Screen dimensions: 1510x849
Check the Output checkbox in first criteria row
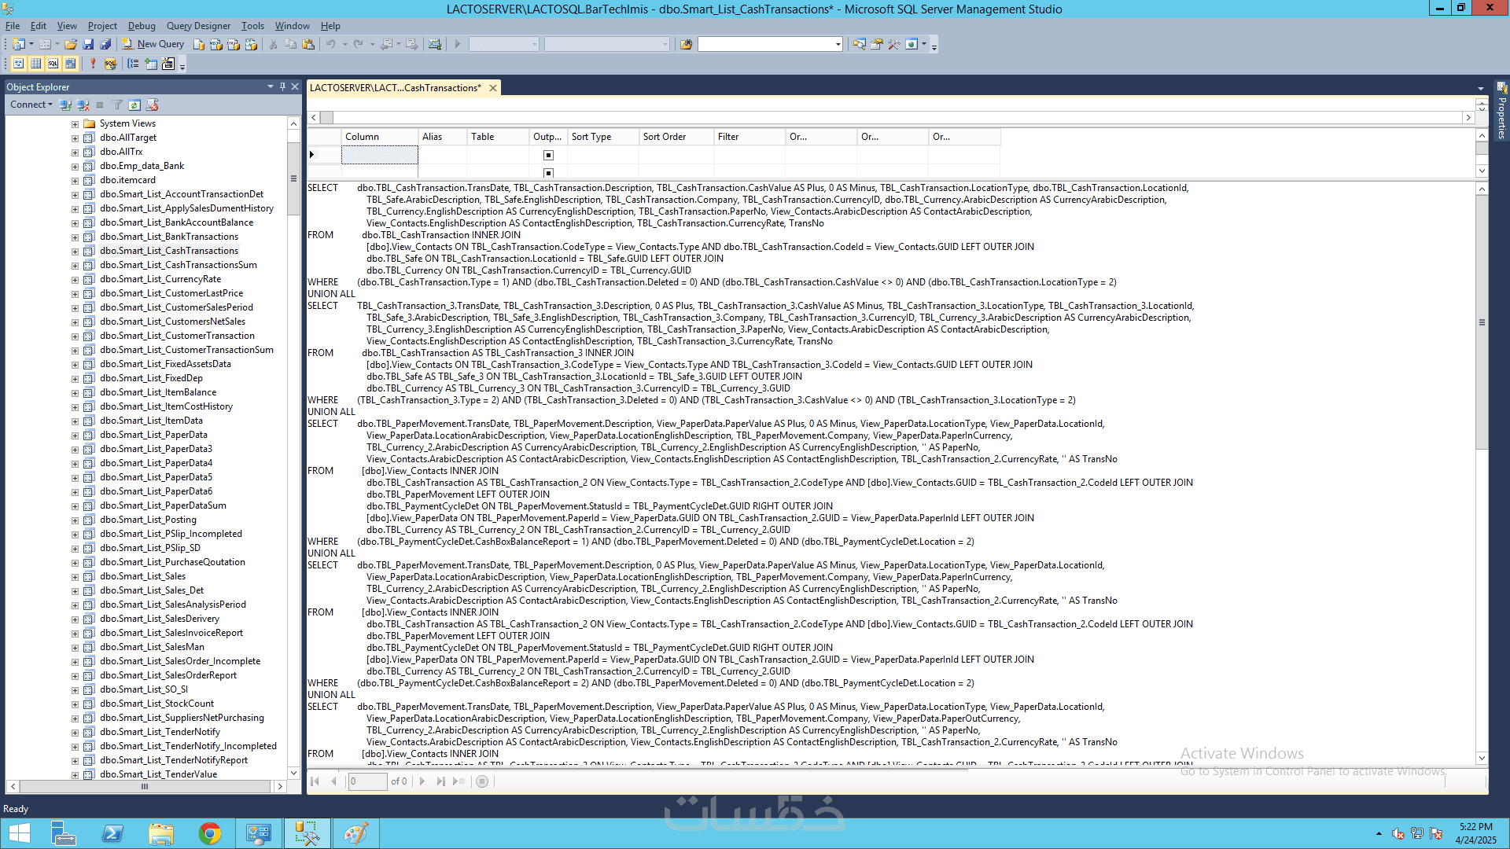click(549, 155)
